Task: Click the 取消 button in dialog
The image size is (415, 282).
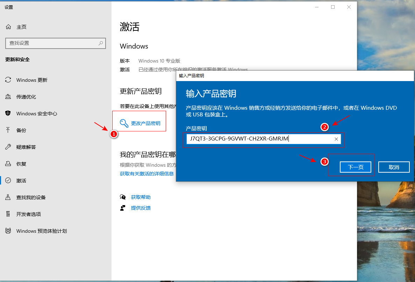Action: pyautogui.click(x=394, y=167)
